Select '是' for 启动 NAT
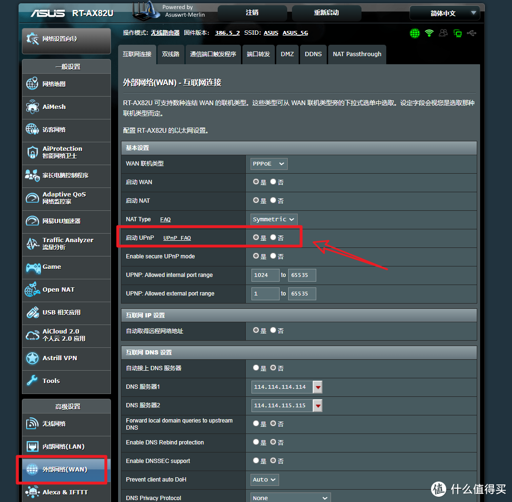Screen dimensions: 512x502 [x=256, y=200]
